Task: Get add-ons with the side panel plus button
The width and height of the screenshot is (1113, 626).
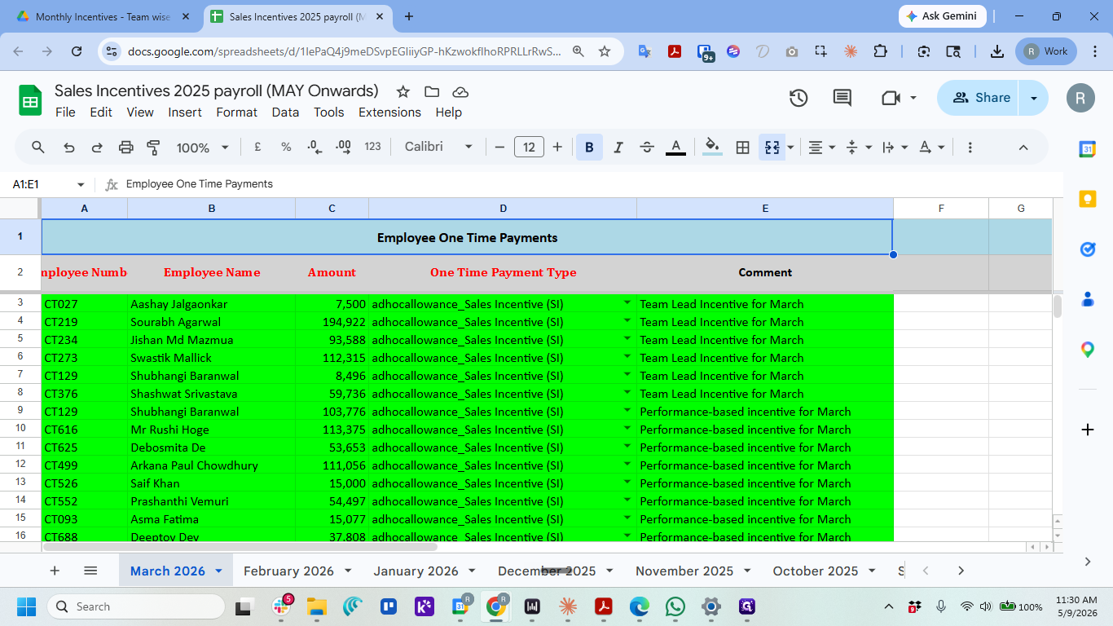Action: [1088, 430]
